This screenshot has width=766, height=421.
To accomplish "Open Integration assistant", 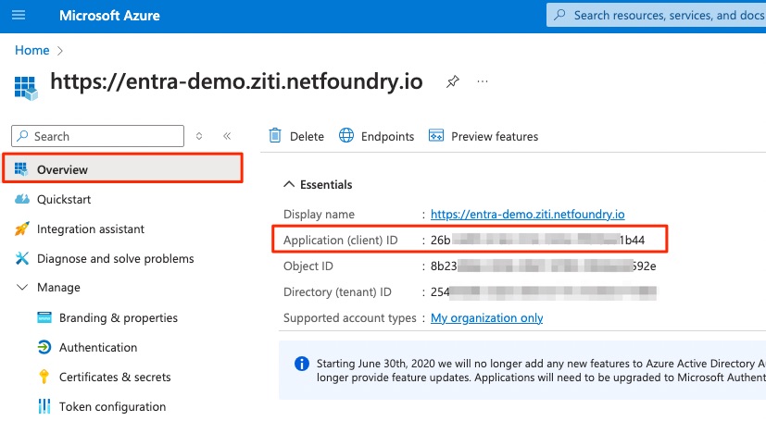I will [x=91, y=229].
